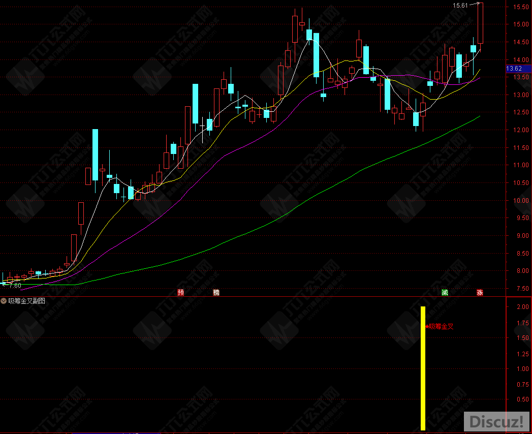Click the green 减 marker icon
This screenshot has width=532, height=434.
coord(445,292)
